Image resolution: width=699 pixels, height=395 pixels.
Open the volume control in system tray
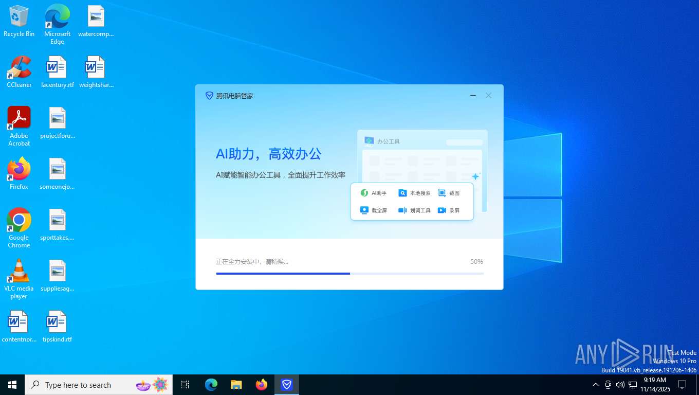point(620,385)
